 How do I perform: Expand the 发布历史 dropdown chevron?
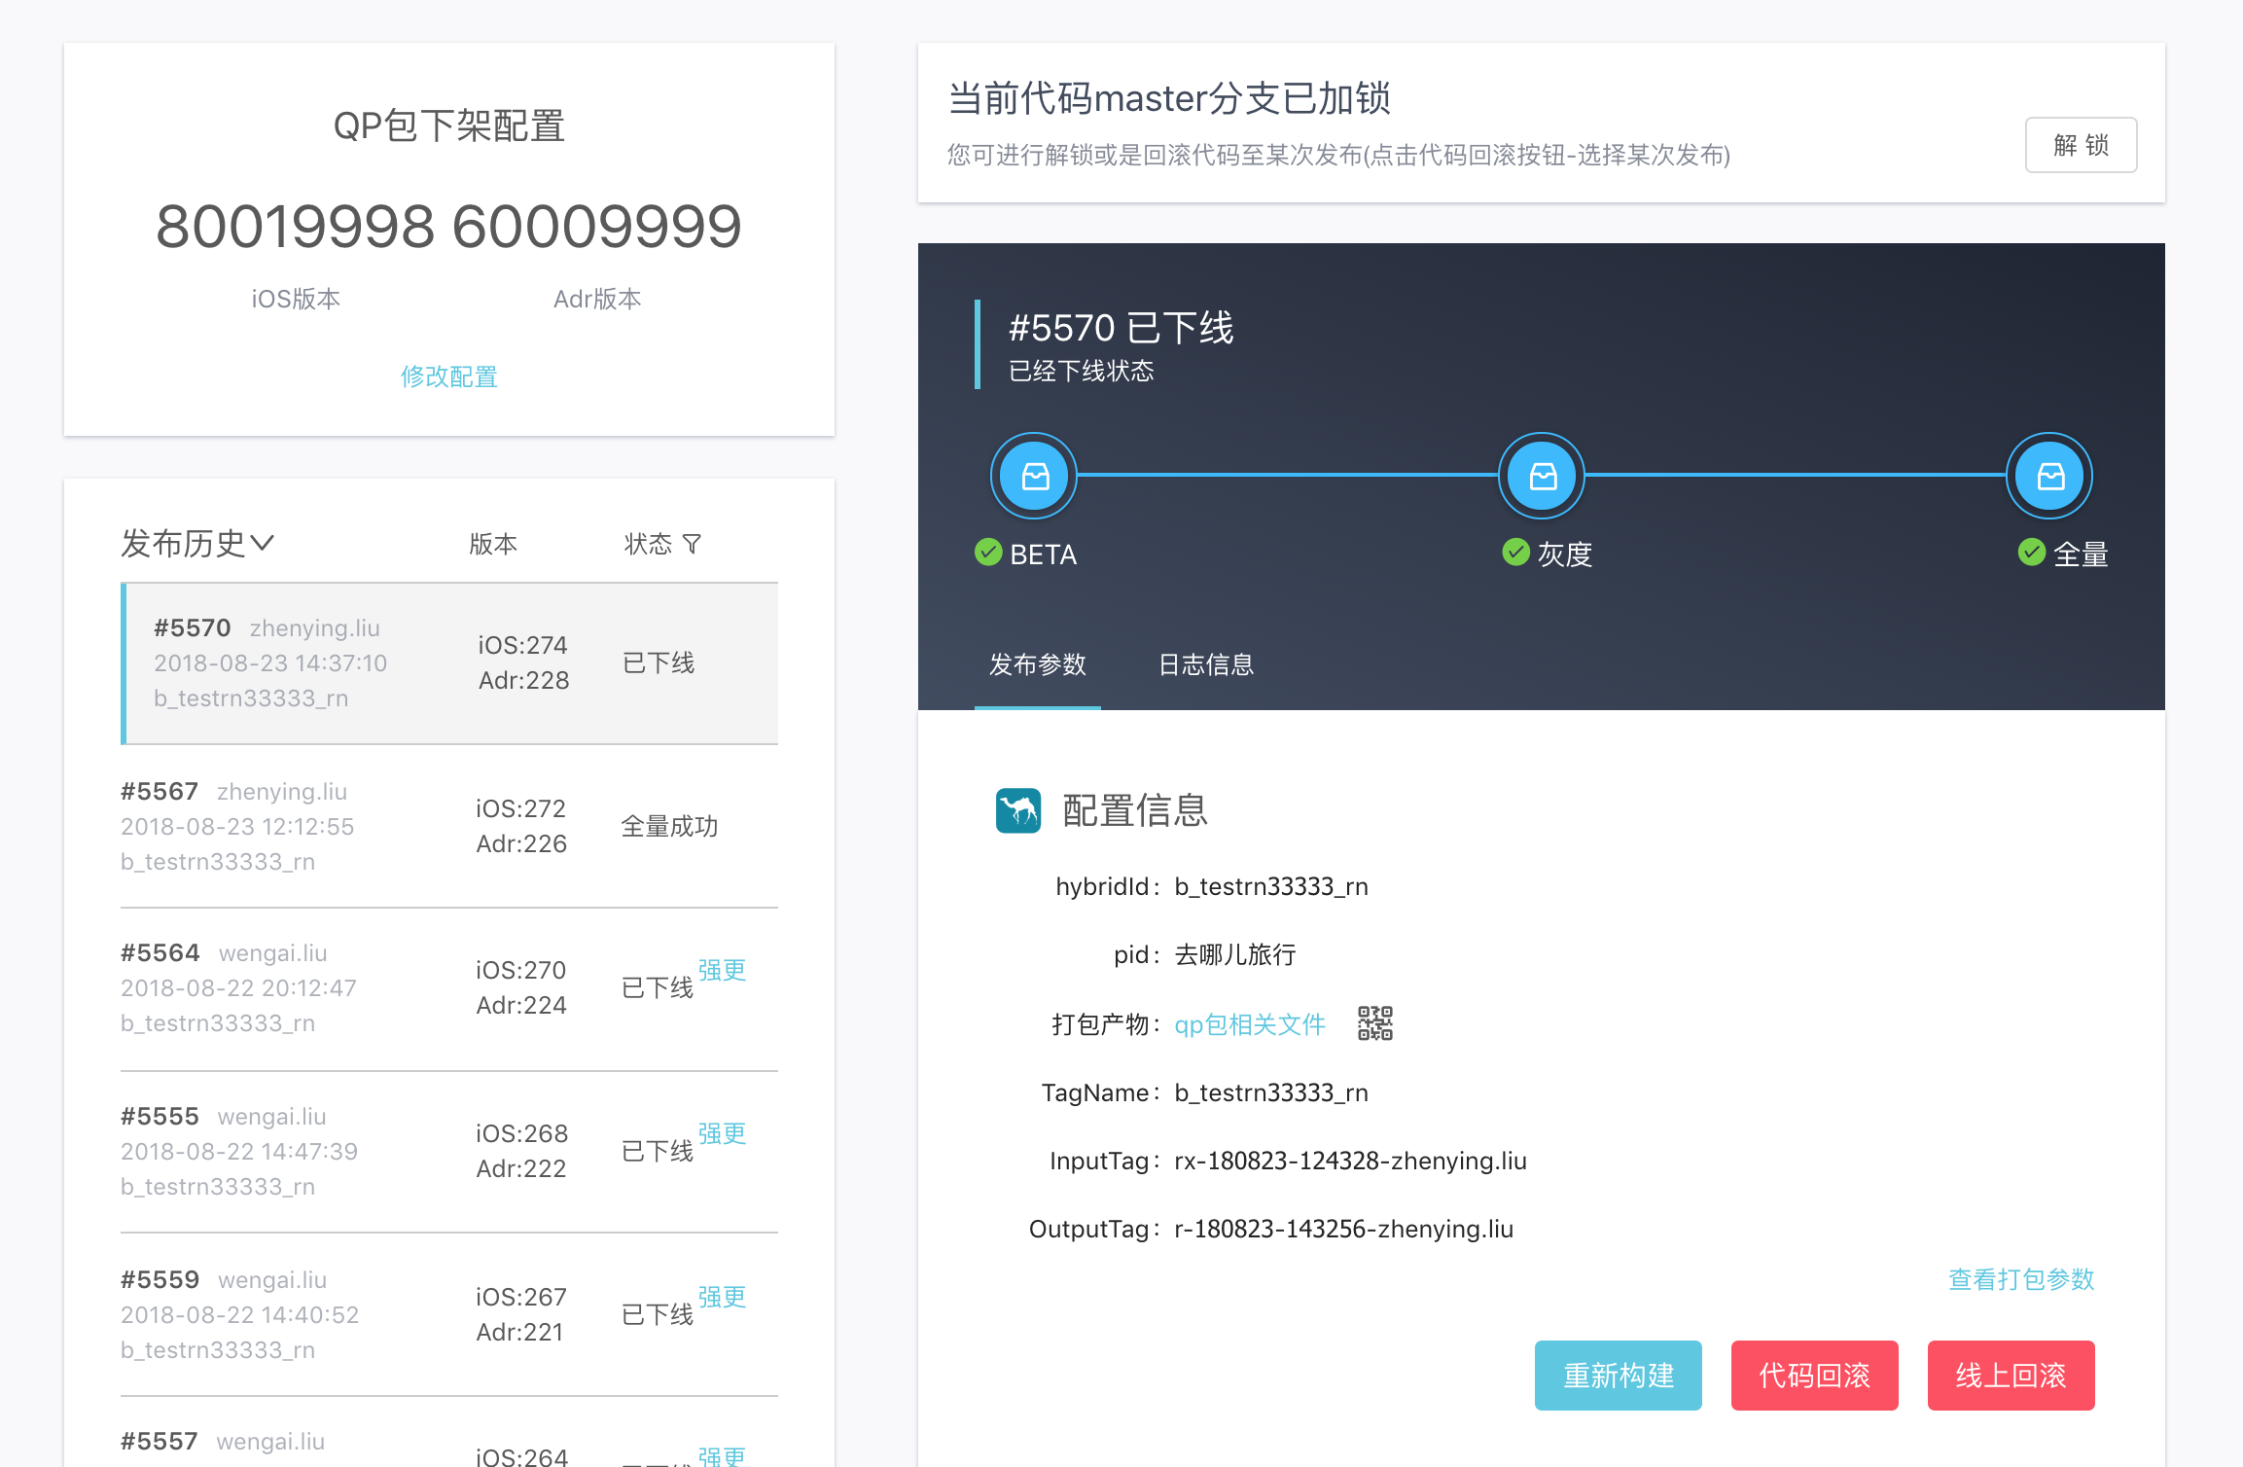click(263, 543)
